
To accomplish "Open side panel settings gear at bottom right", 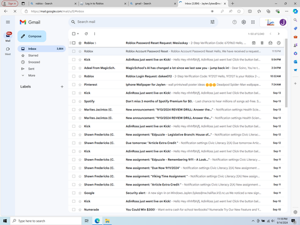I will tap(295, 212).
